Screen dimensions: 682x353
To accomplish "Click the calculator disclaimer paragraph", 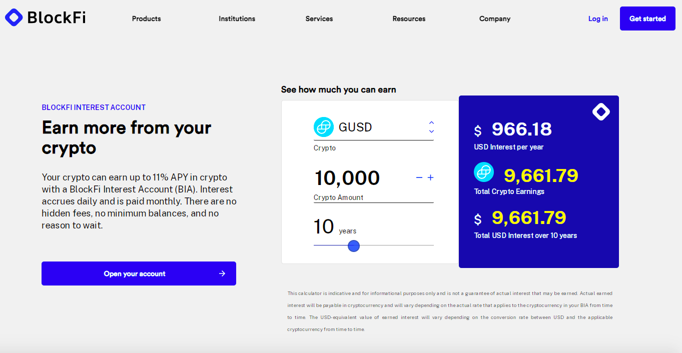I will click(450, 311).
